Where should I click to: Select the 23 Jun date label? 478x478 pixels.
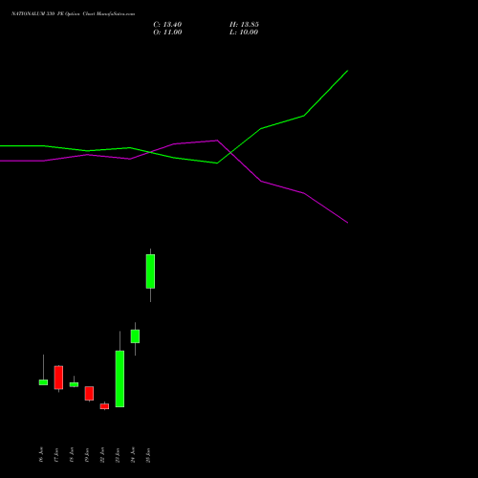pos(118,454)
